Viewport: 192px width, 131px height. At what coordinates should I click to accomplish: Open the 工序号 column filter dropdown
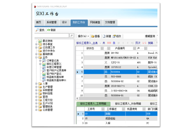pyautogui.click(x=103, y=109)
